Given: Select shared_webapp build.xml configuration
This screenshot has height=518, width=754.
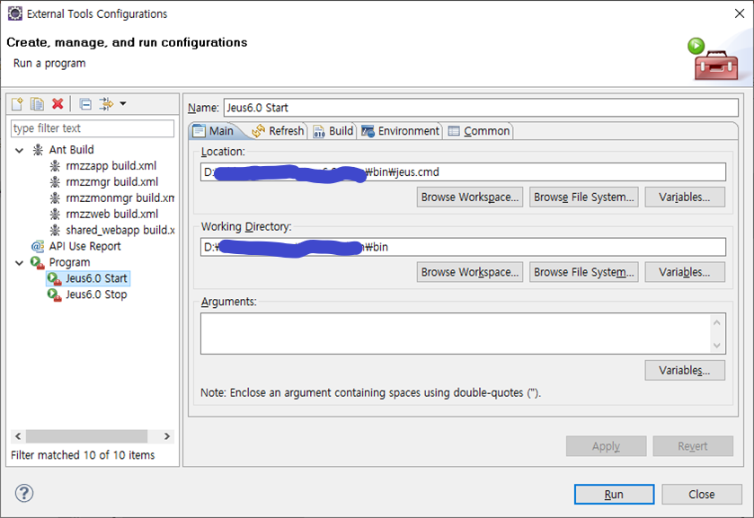Looking at the screenshot, I should point(120,230).
